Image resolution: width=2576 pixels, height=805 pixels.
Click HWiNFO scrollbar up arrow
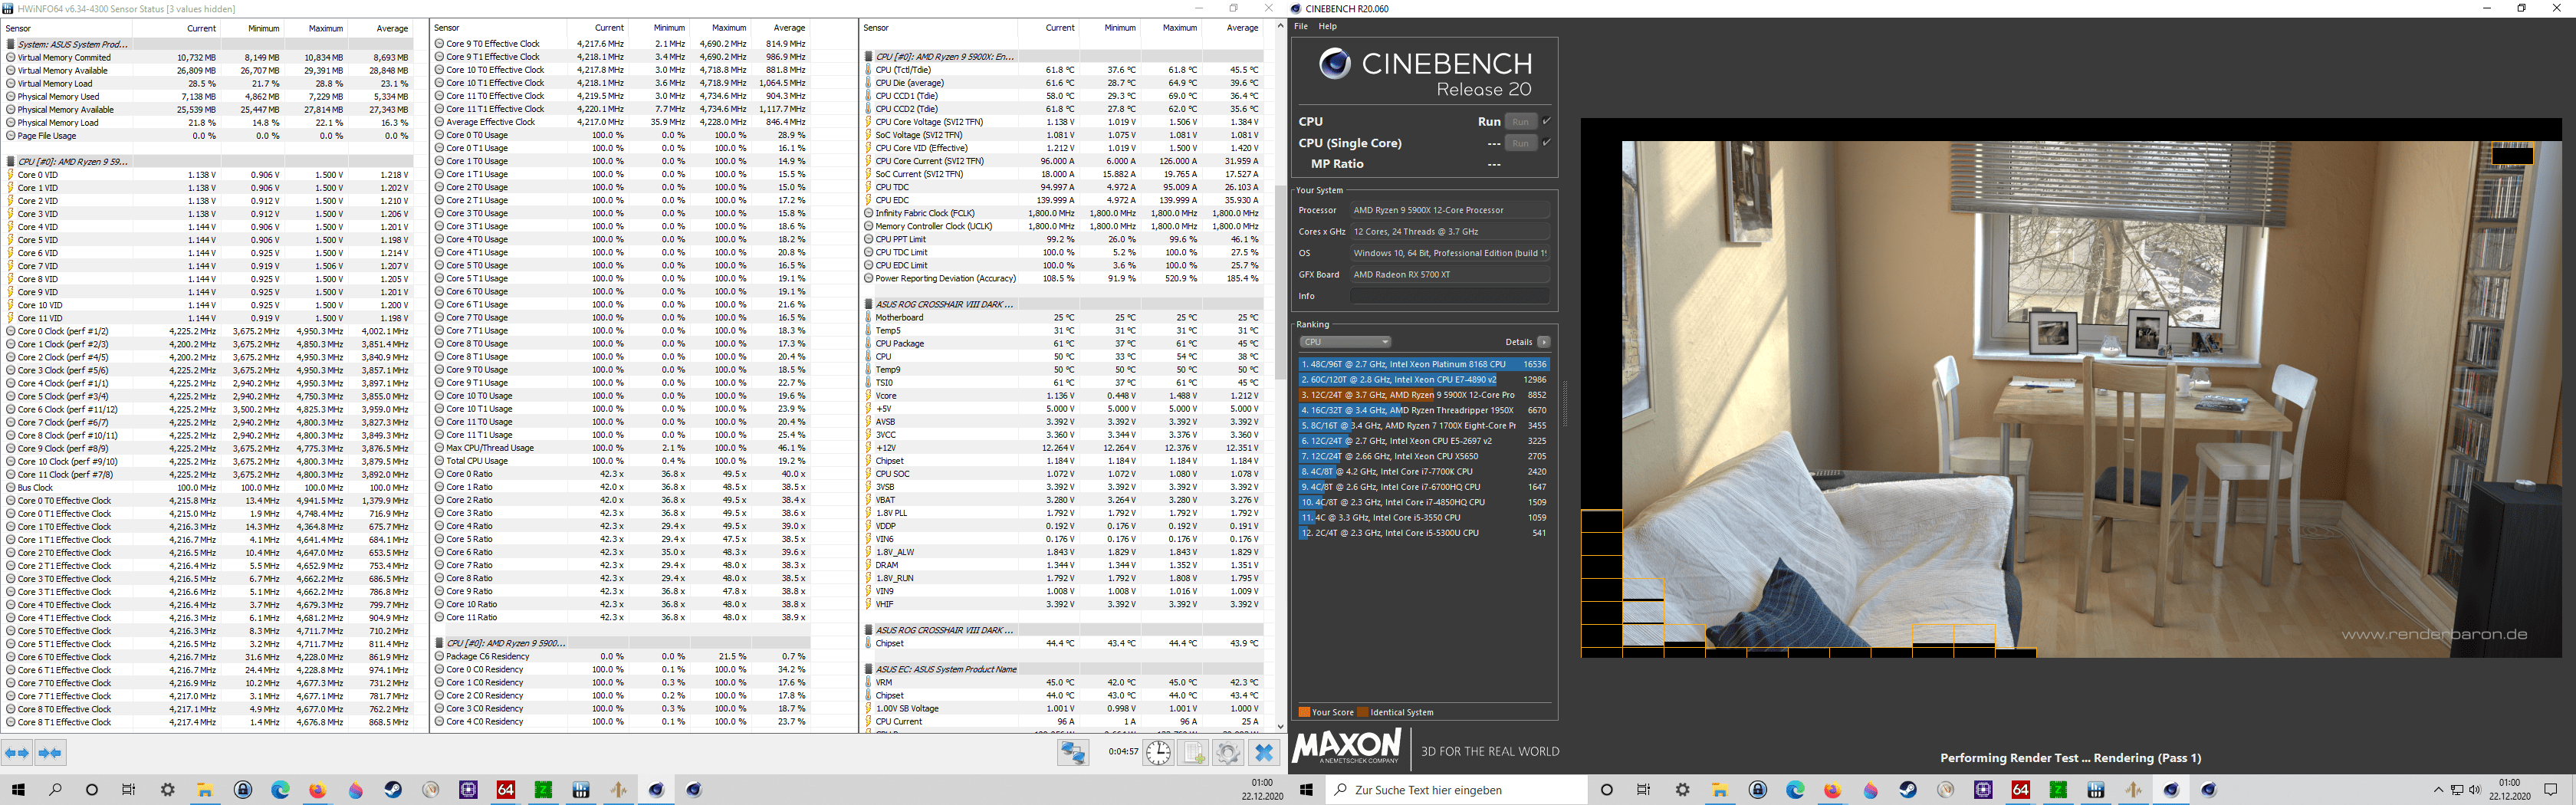point(1280,27)
